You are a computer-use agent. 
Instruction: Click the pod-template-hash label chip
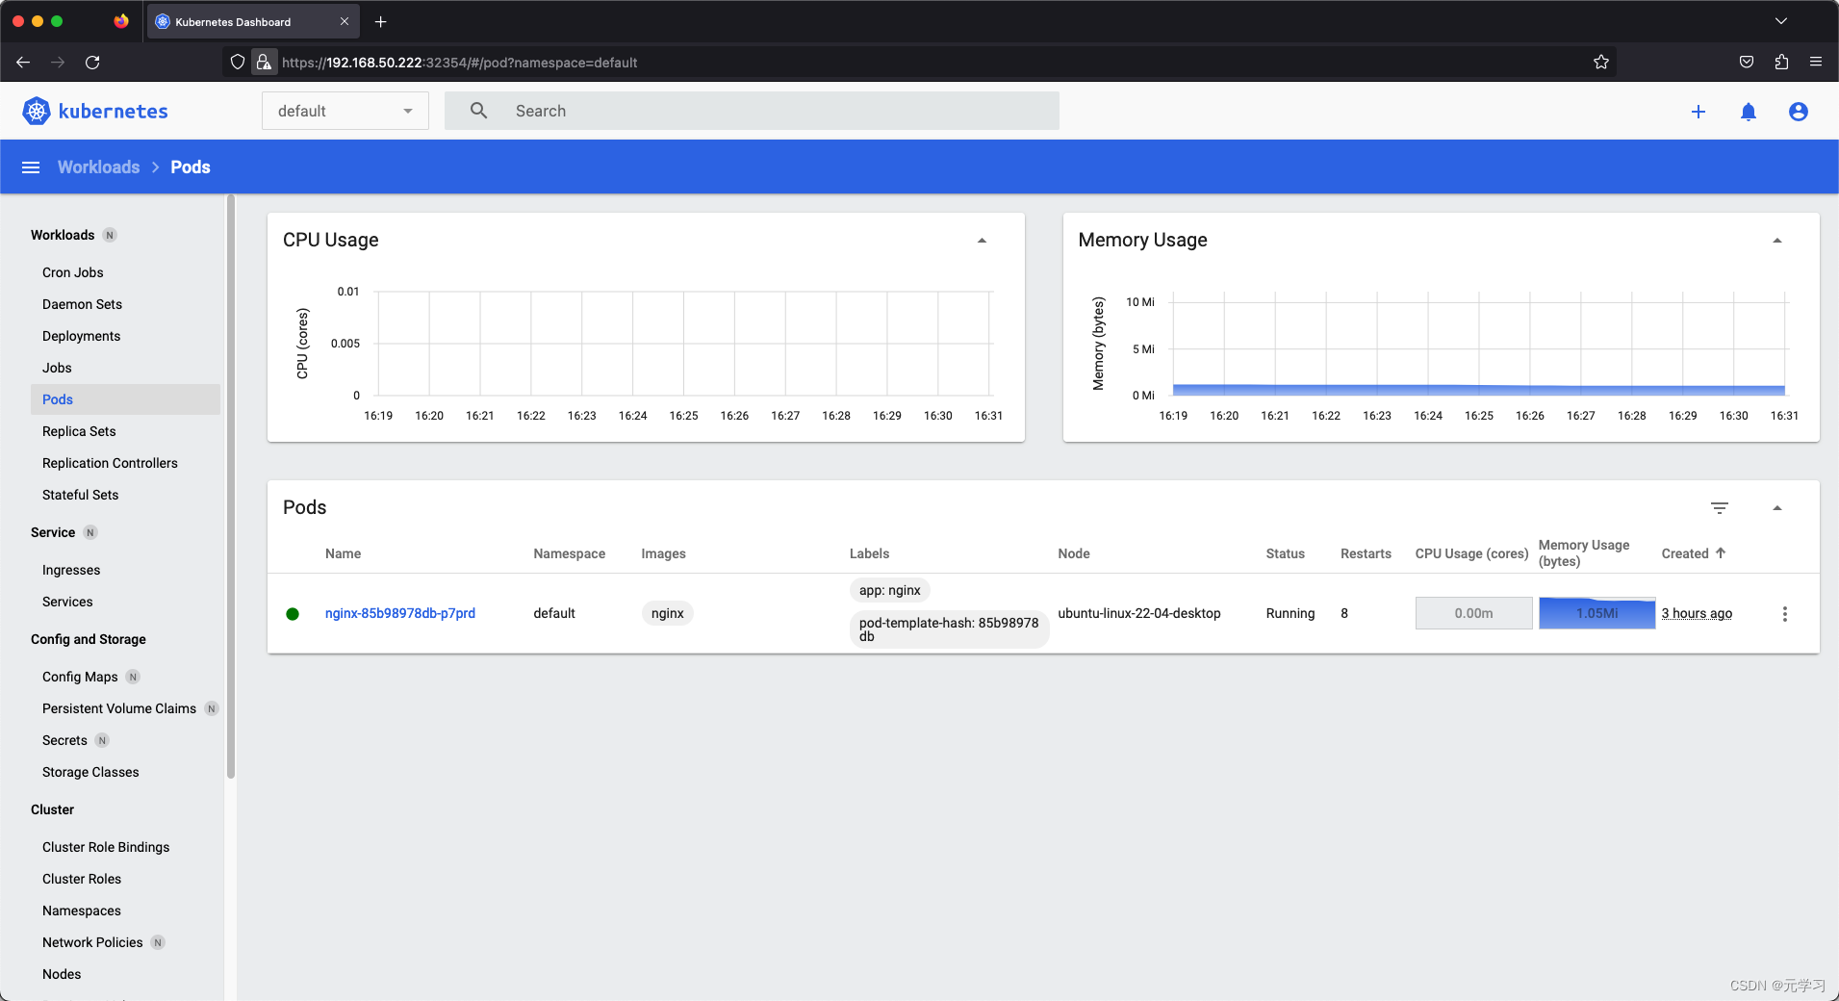coord(949,629)
